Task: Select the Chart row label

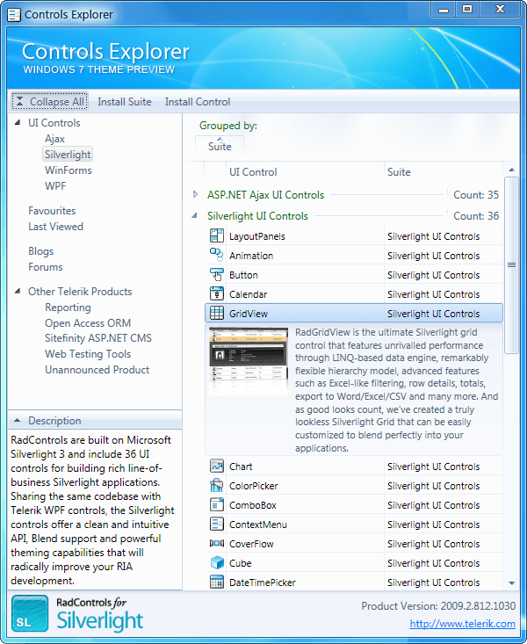Action: [241, 467]
